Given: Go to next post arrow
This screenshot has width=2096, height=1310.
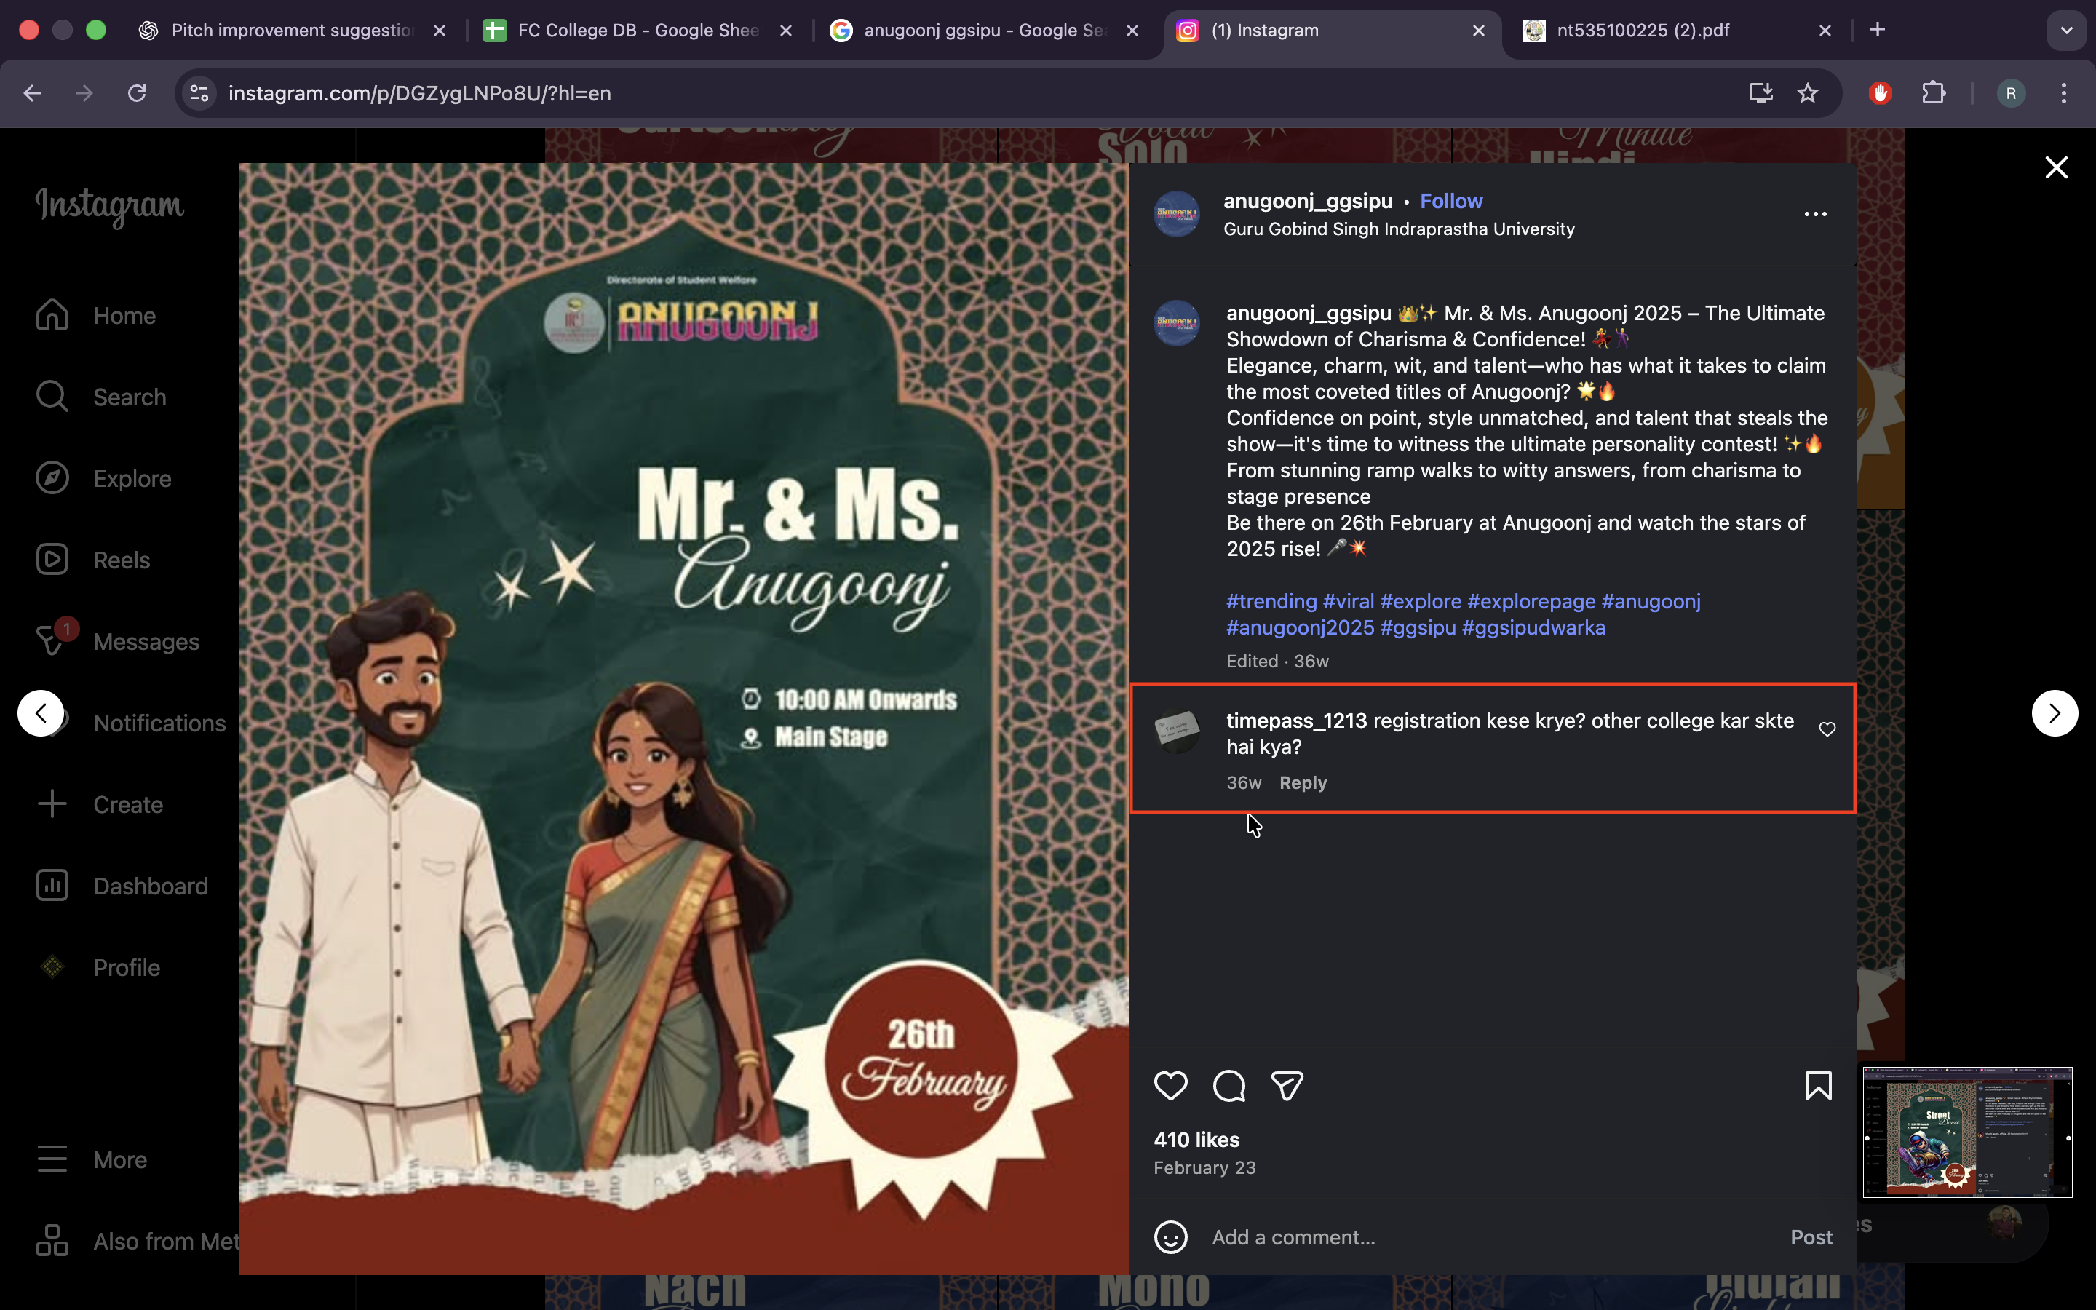Looking at the screenshot, I should click(2055, 713).
